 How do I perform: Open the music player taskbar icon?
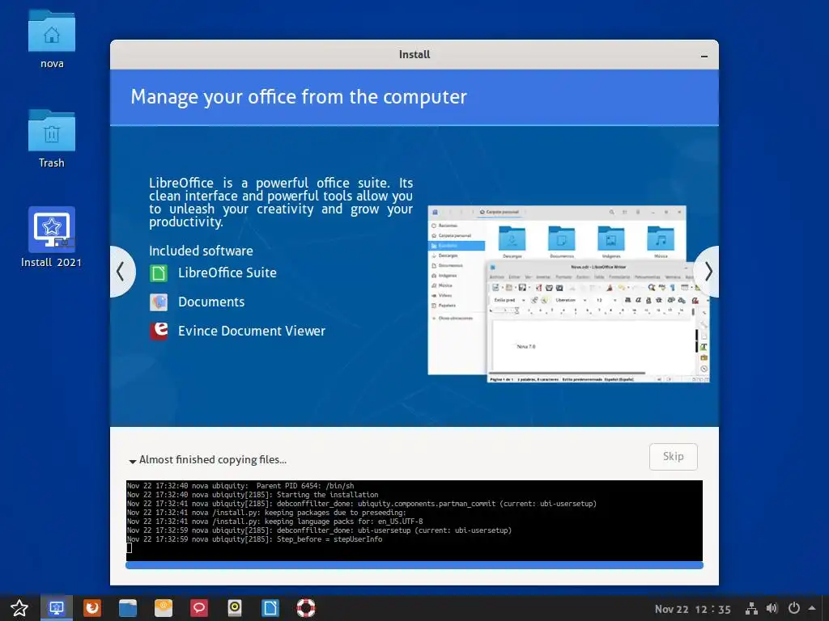coord(235,608)
